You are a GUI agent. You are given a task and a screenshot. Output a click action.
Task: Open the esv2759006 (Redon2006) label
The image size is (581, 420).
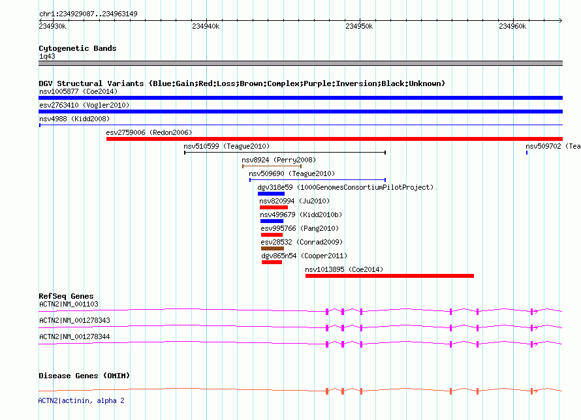[x=149, y=132]
